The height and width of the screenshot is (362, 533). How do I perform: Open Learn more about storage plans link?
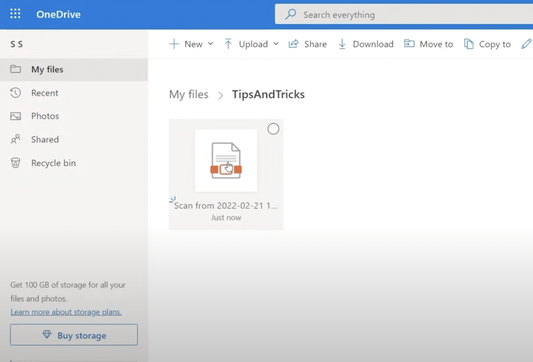[x=66, y=312]
